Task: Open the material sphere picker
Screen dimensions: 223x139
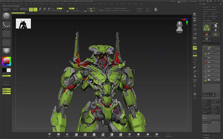Action: coord(6,51)
